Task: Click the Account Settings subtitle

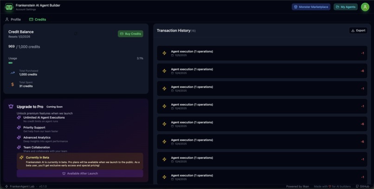Action: pyautogui.click(x=26, y=10)
